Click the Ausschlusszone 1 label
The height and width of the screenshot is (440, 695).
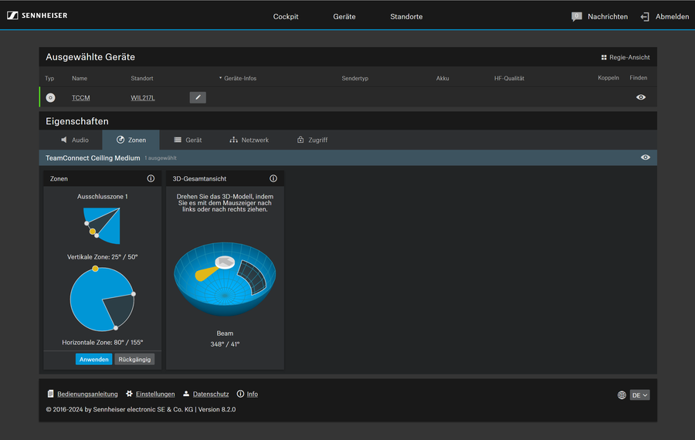103,197
